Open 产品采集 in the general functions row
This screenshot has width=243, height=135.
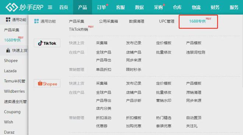[77, 21]
